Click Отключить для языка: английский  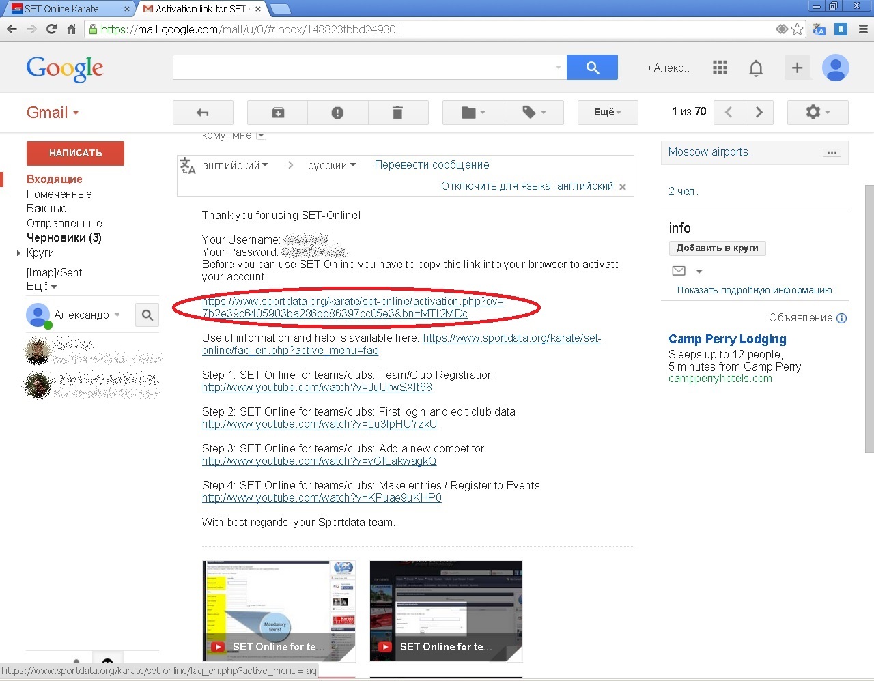click(527, 186)
